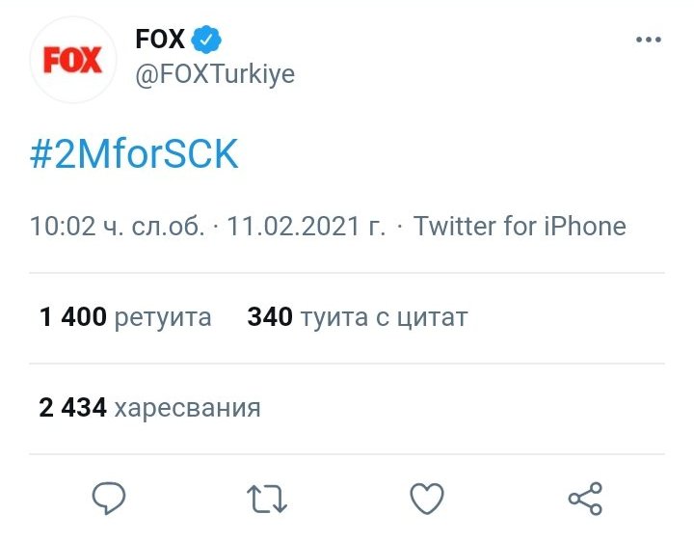Open the FOX profile avatar
694x541 pixels.
[x=73, y=60]
